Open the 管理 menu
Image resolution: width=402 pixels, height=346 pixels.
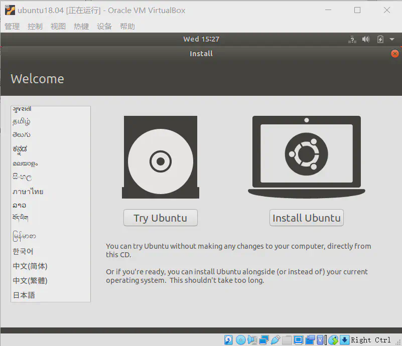tap(12, 27)
